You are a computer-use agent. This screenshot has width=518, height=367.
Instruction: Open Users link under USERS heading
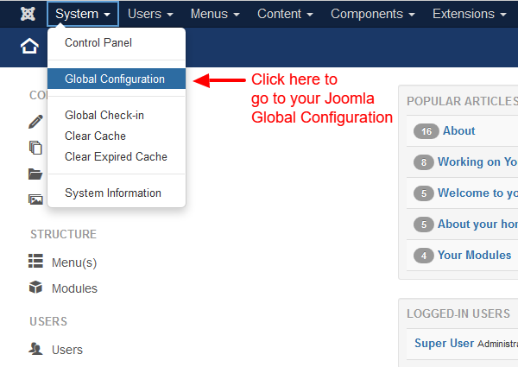point(67,350)
